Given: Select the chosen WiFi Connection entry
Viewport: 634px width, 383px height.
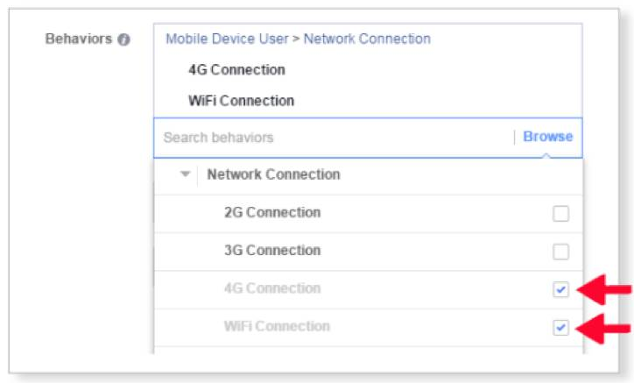Looking at the screenshot, I should [242, 101].
